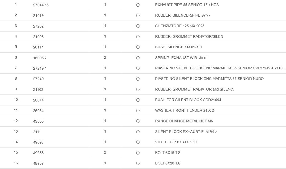
Task: Click the circle icon for part 21008
Action: (x=138, y=37)
